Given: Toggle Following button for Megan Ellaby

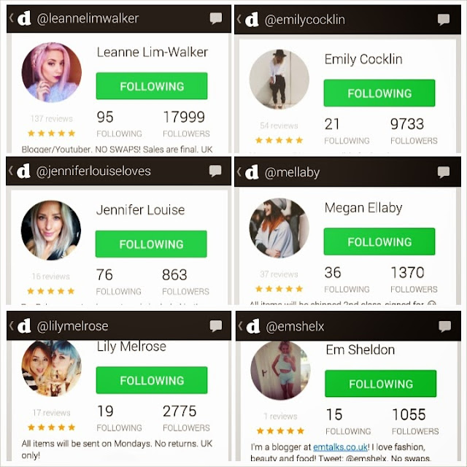Looking at the screenshot, I should (x=379, y=242).
